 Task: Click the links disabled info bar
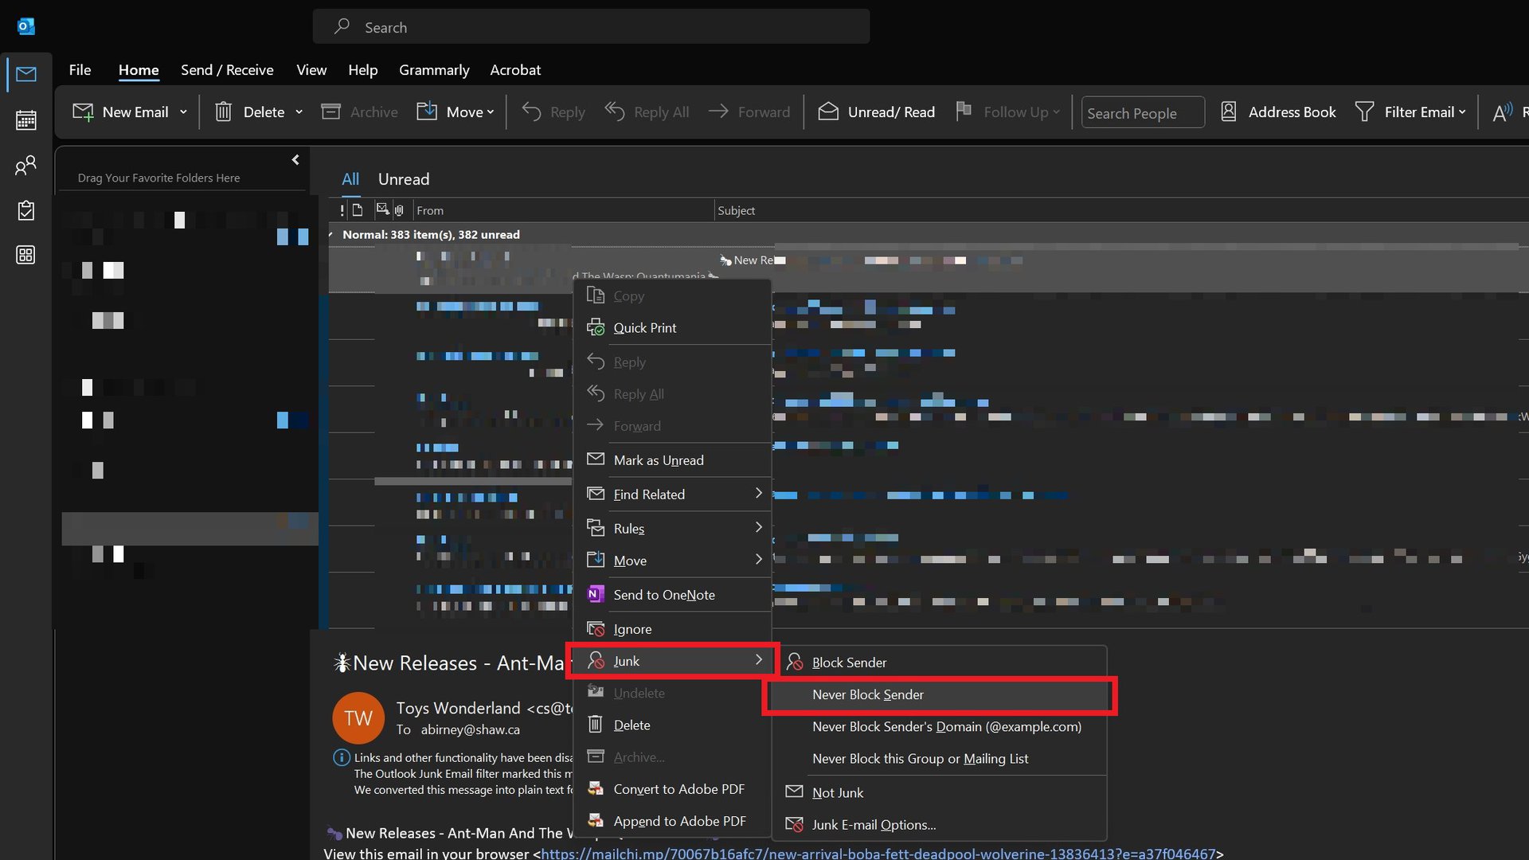tap(454, 773)
